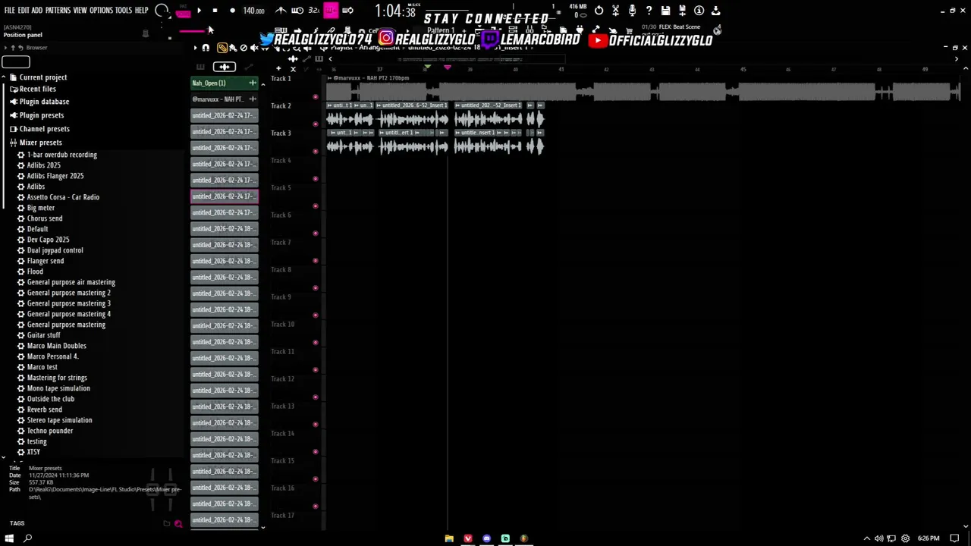
Task: Select the Adlibs 2025 mixer preset
Action: 43,165
